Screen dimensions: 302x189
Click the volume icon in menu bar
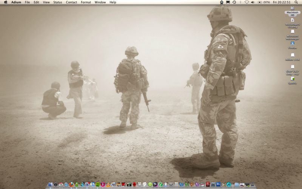tap(253, 2)
